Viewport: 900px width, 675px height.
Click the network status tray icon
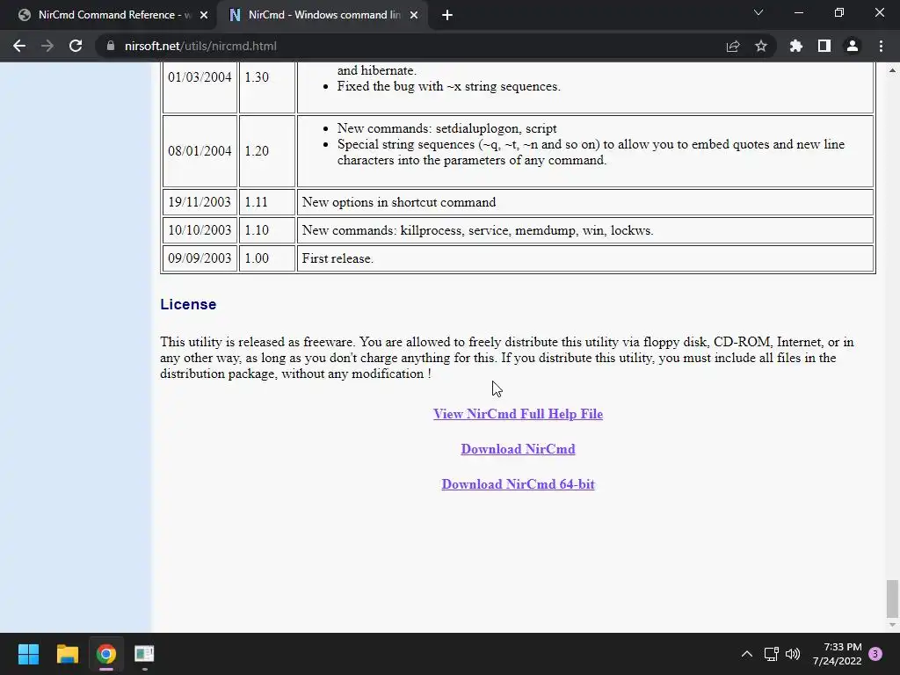coord(771,654)
